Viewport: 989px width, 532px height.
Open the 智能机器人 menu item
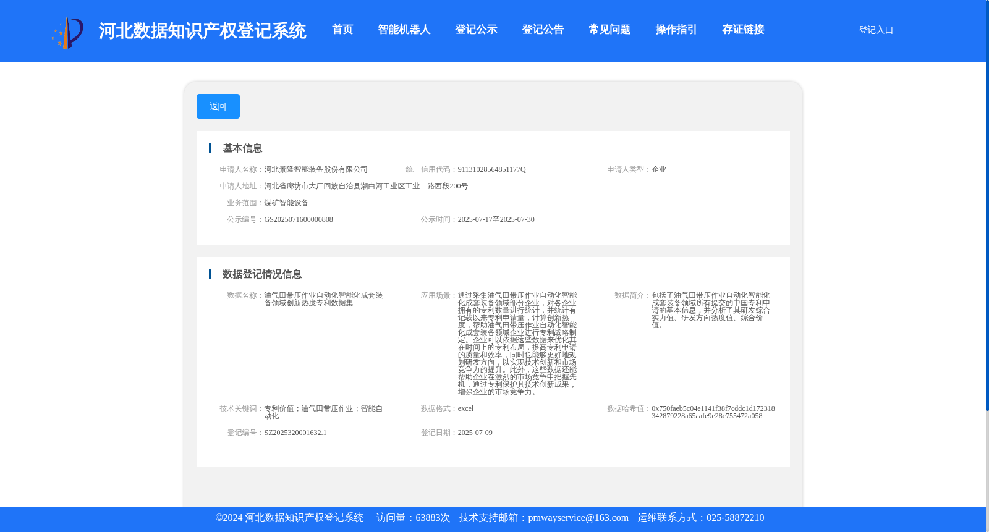click(404, 30)
